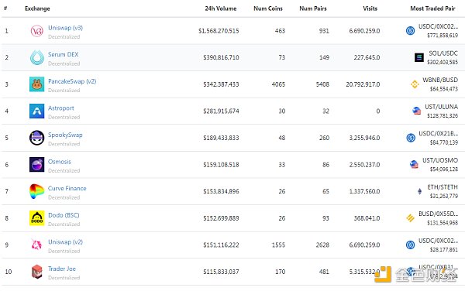The width and height of the screenshot is (465, 291).
Task: Click the Uniswap (v3) exchange logo
Action: pyautogui.click(x=36, y=31)
